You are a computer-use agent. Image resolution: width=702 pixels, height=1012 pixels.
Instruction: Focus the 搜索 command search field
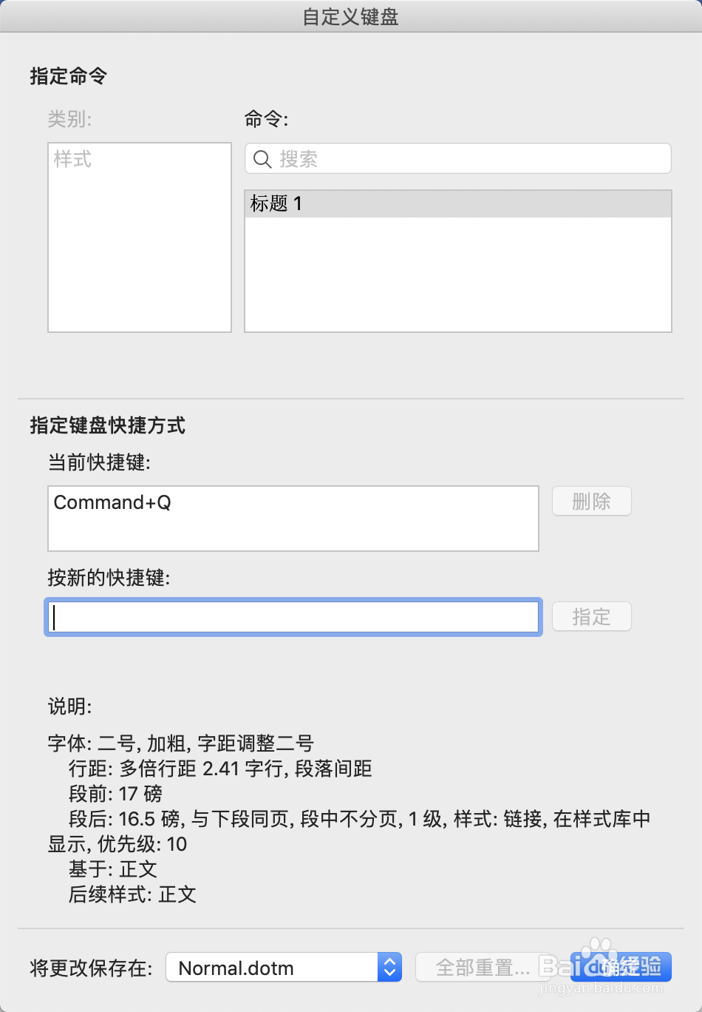(x=466, y=159)
